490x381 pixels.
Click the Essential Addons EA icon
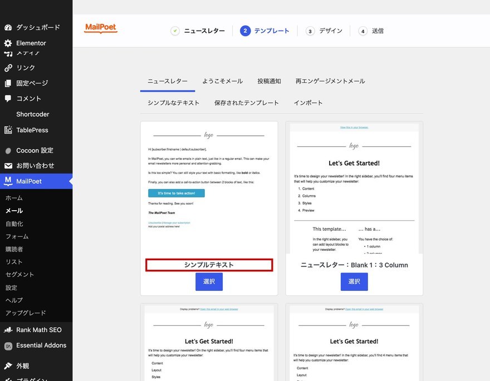click(8, 346)
